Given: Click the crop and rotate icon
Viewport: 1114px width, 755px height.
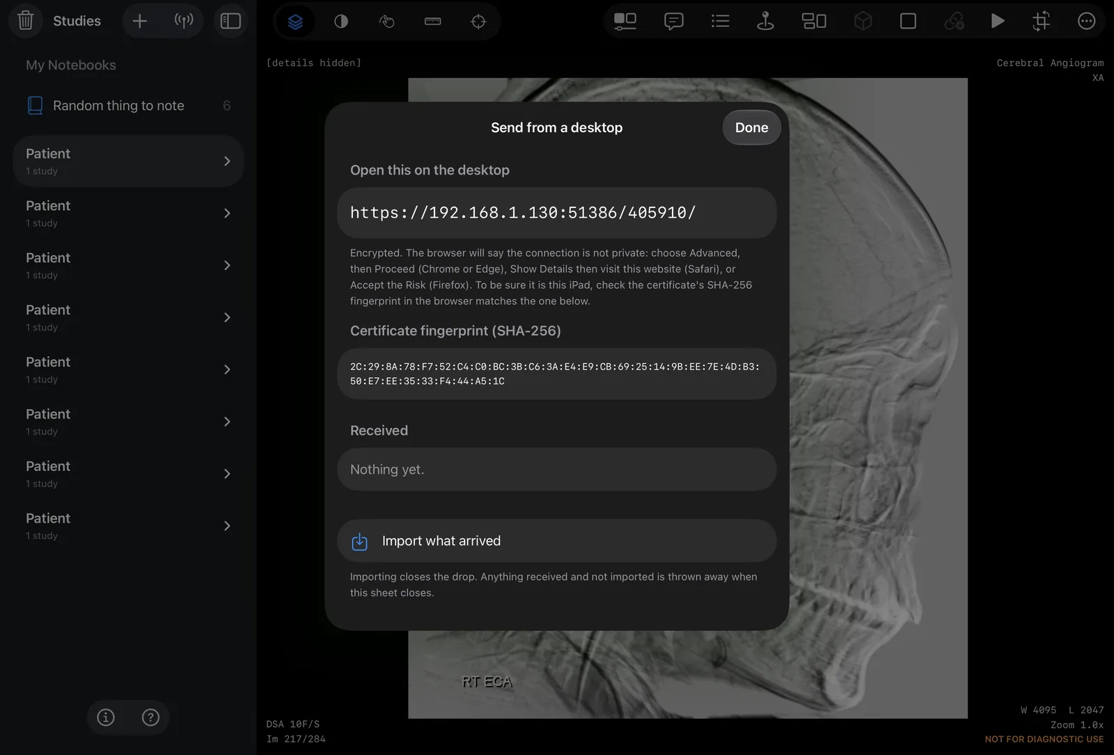Looking at the screenshot, I should pos(1041,22).
